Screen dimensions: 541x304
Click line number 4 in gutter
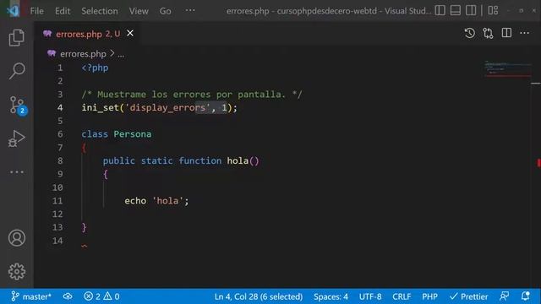60,108
